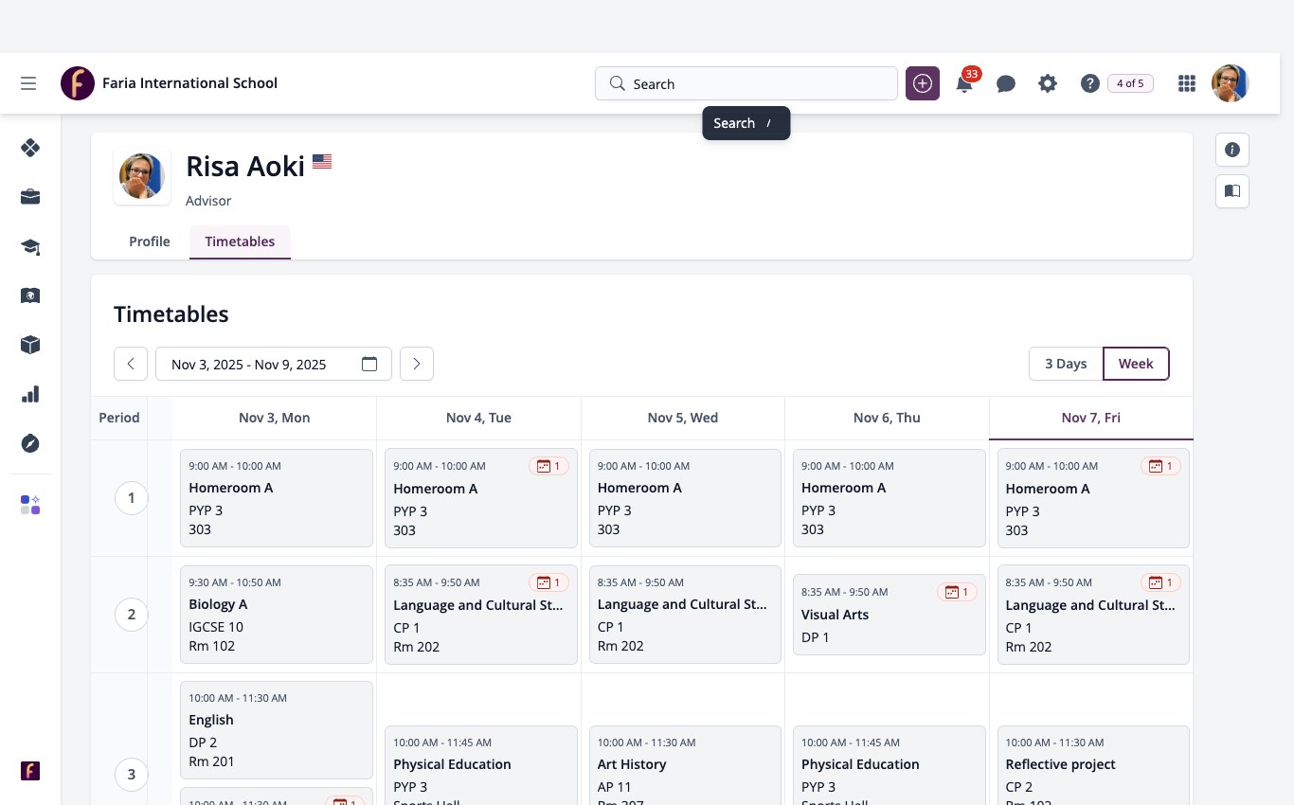Select the Timetables tab
The image size is (1294, 805).
pos(240,241)
